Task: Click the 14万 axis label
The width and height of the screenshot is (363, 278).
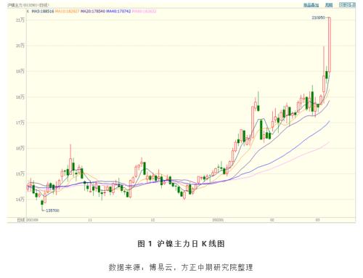Action: [x=20, y=200]
